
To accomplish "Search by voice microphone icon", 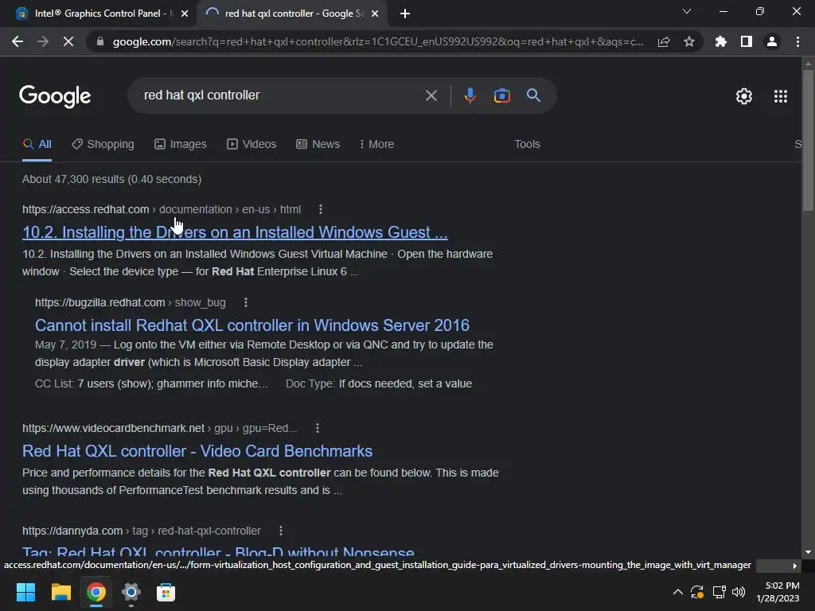I will (470, 95).
